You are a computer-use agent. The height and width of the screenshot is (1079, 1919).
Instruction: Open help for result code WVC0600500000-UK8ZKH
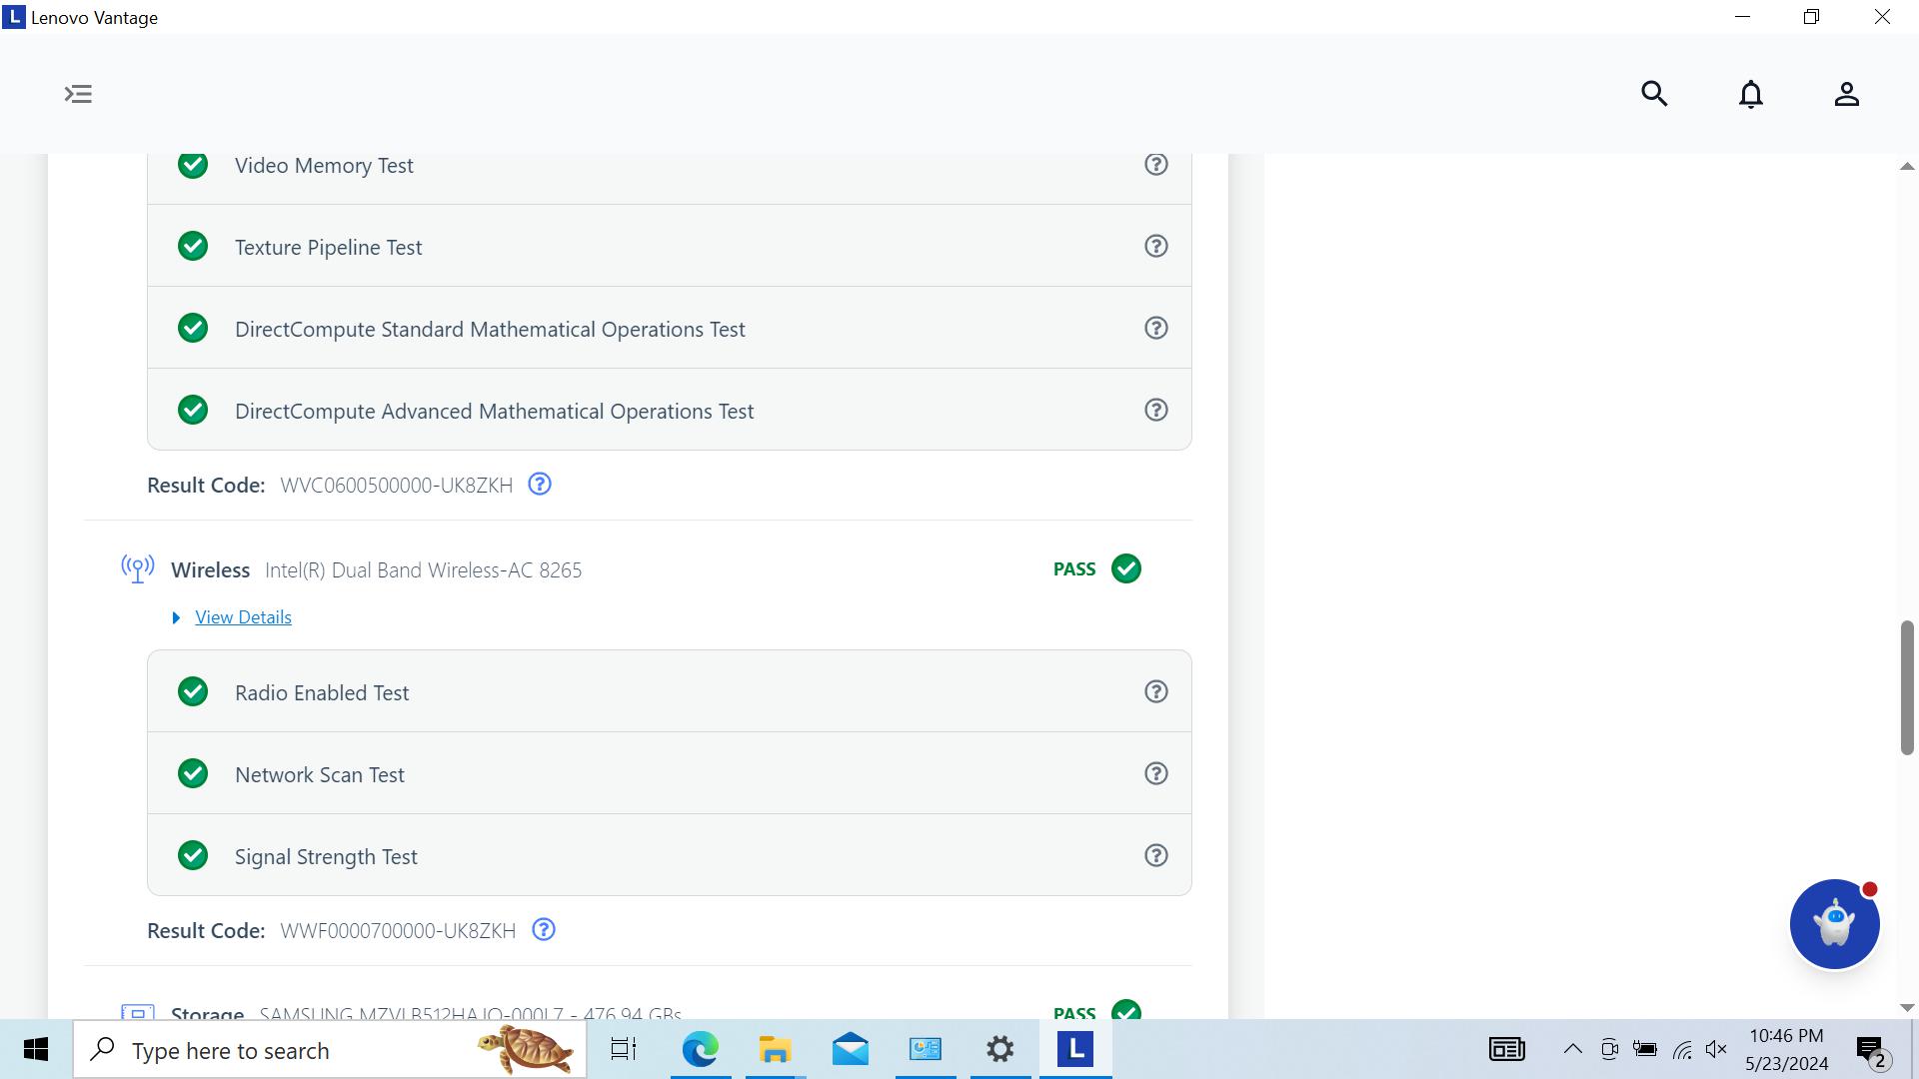coord(540,485)
